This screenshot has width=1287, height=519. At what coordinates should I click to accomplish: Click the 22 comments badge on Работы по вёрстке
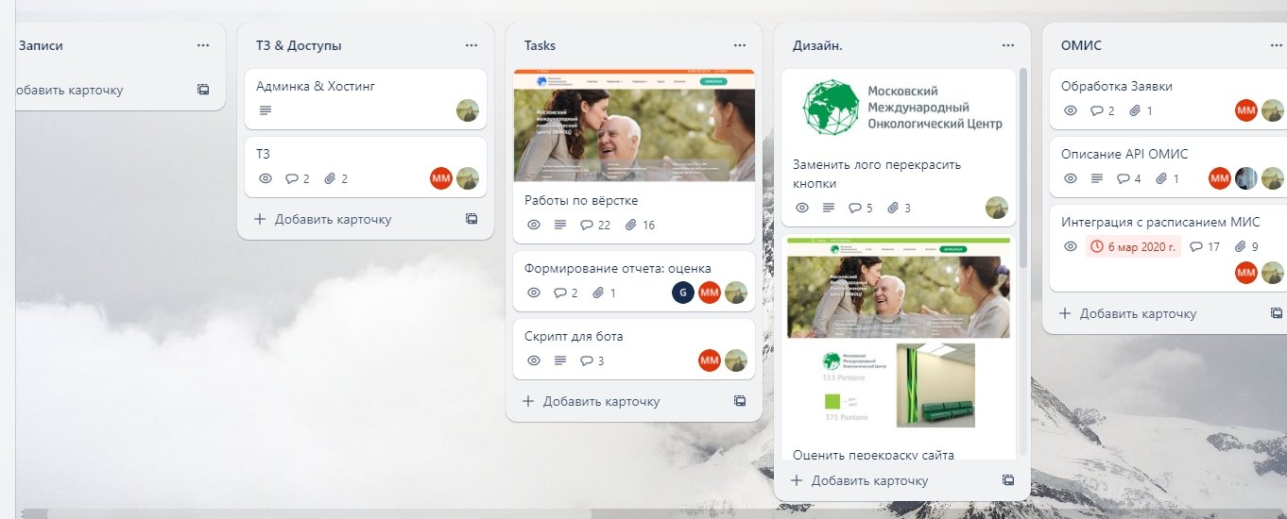click(x=594, y=225)
